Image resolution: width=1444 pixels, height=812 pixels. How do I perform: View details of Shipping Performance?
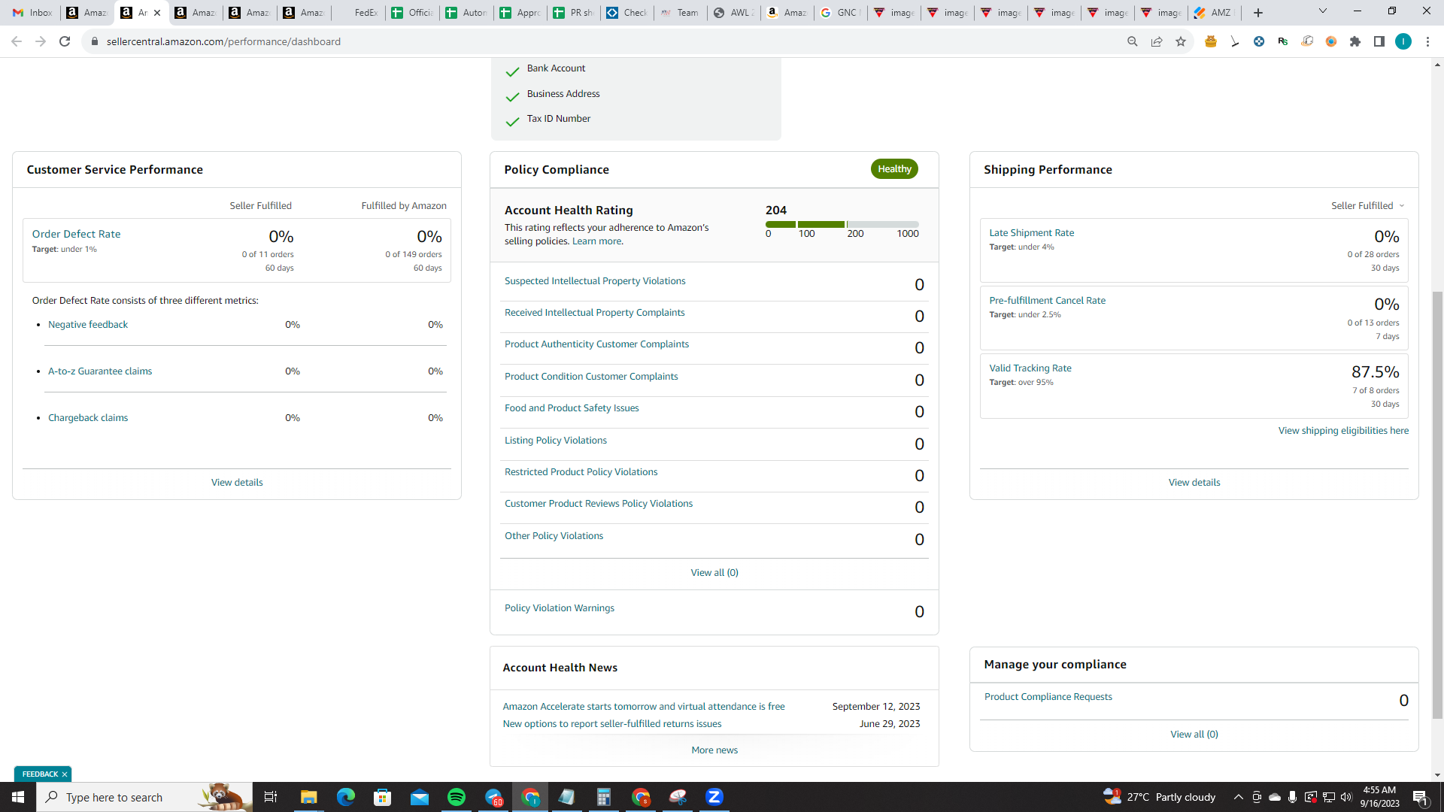click(1194, 483)
